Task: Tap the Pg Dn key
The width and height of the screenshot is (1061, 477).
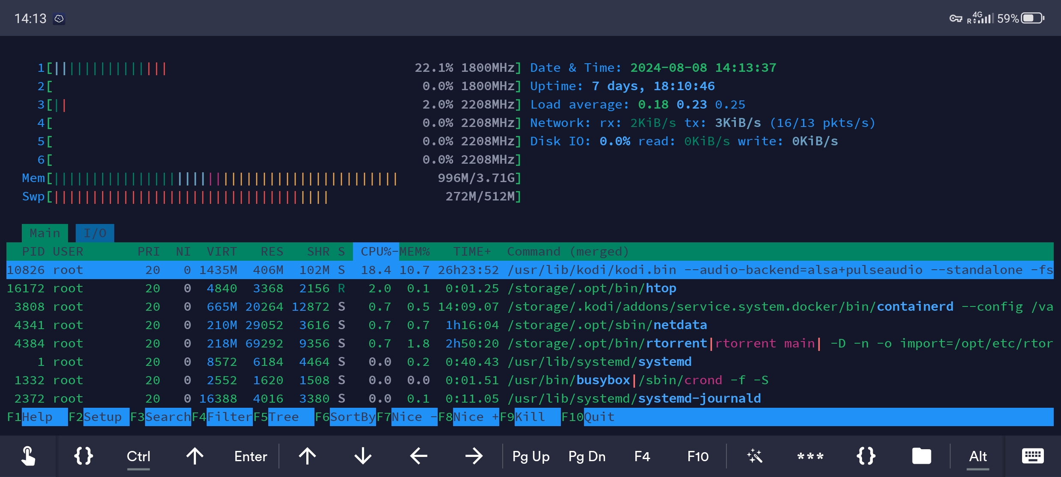Action: coord(587,456)
